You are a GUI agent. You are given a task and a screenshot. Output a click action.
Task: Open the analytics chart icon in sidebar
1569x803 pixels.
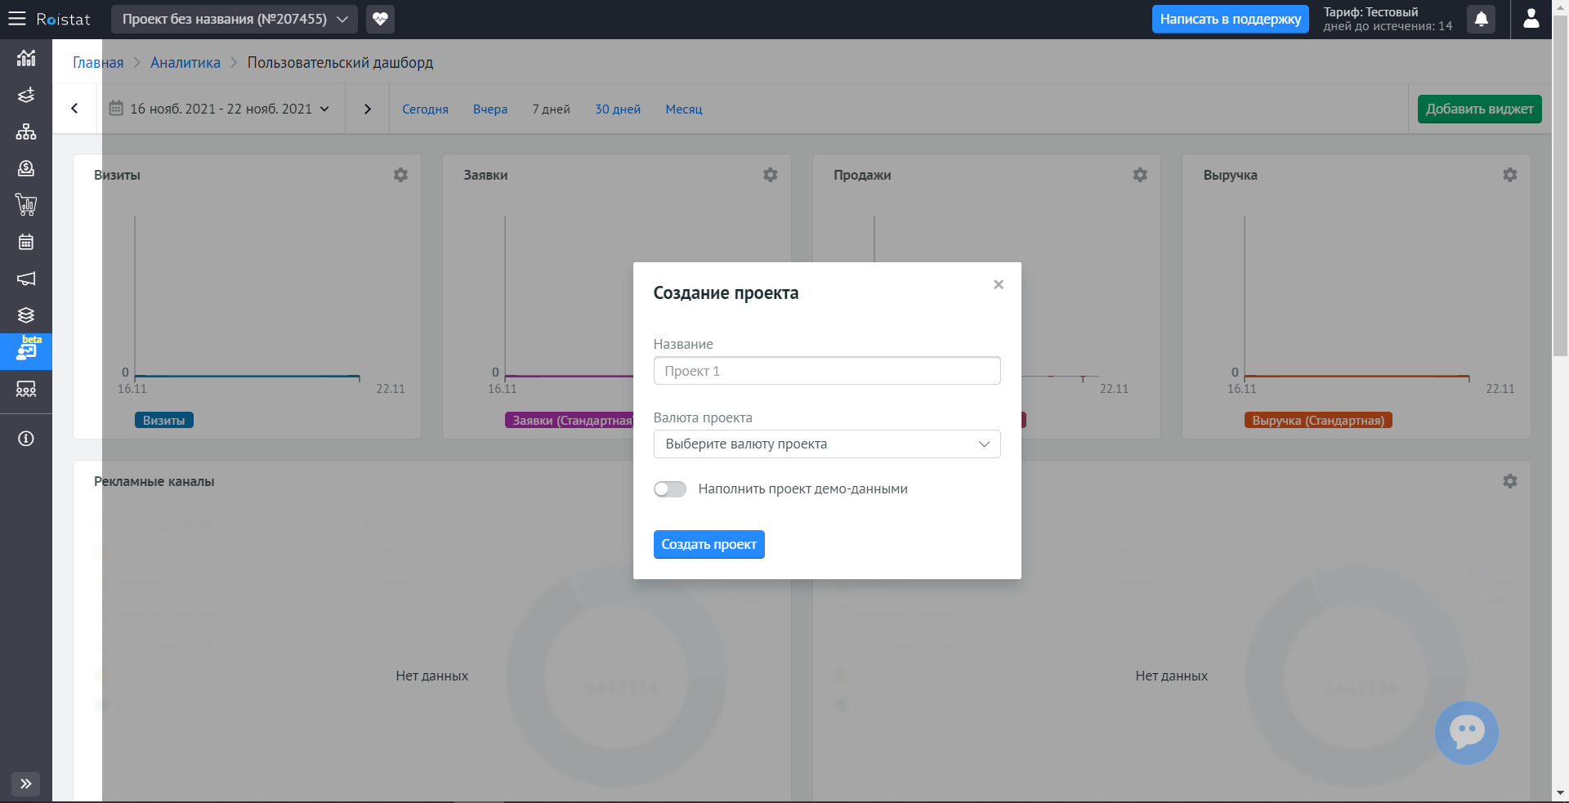(26, 58)
